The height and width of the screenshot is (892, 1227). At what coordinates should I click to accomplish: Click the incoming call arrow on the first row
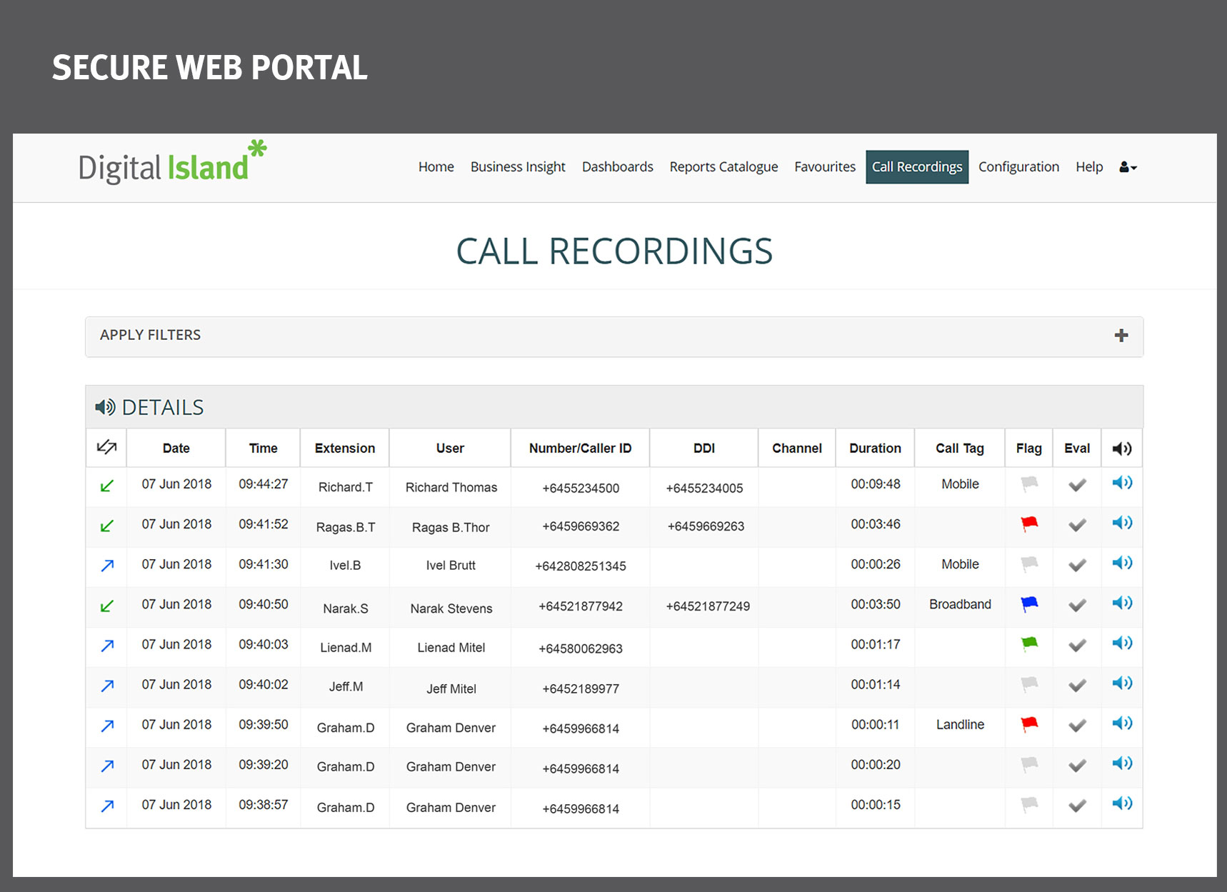[106, 485]
